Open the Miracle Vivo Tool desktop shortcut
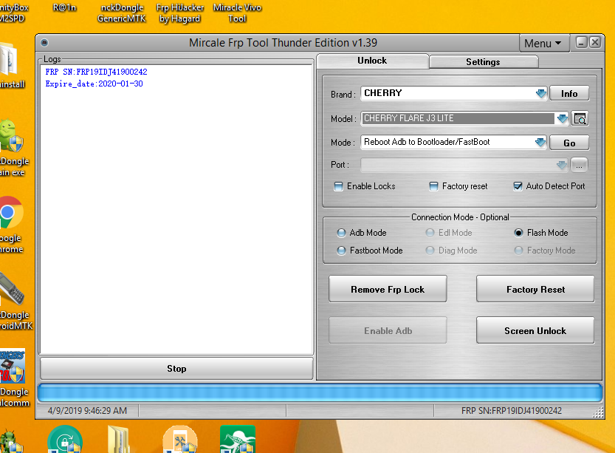This screenshot has height=453, width=615. pyautogui.click(x=237, y=13)
